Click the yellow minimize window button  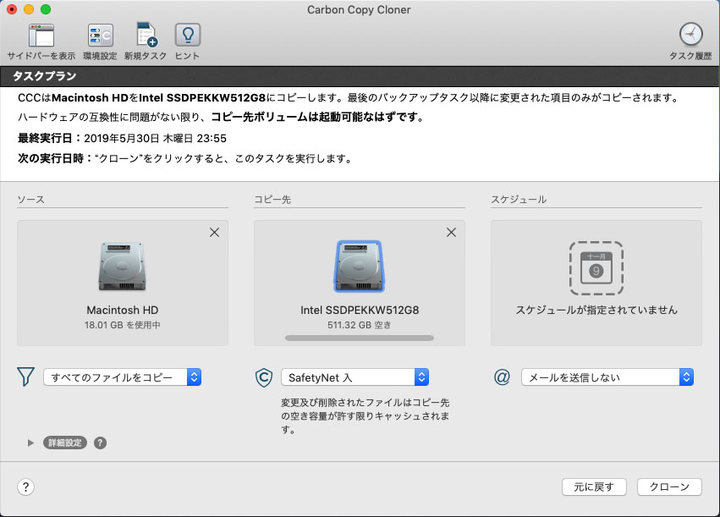click(x=29, y=9)
